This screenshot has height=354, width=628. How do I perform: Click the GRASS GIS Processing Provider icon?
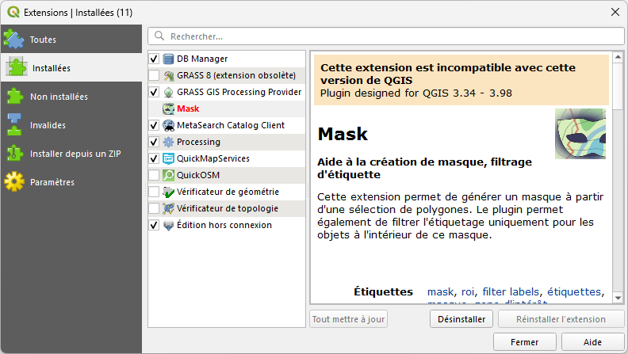(x=168, y=92)
